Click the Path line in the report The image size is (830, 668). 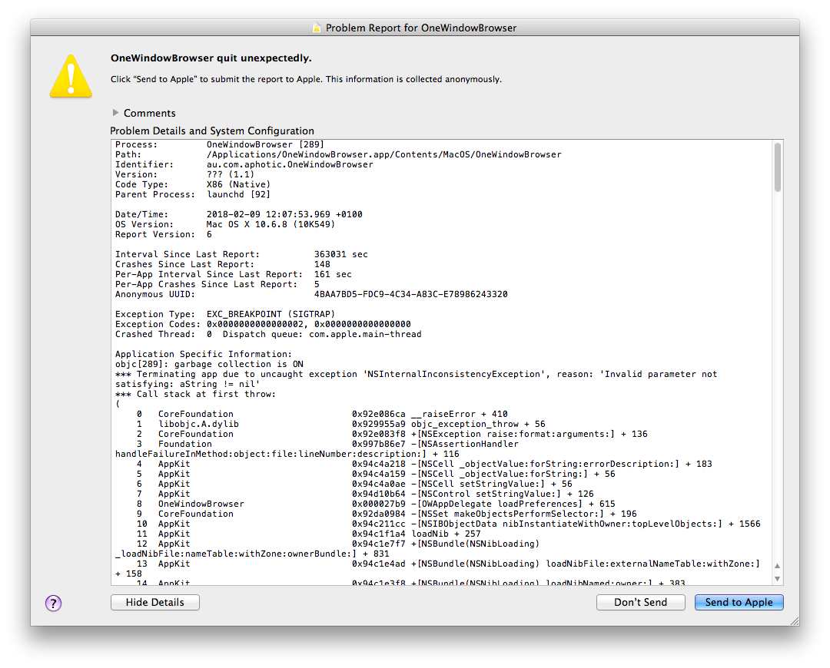point(338,154)
